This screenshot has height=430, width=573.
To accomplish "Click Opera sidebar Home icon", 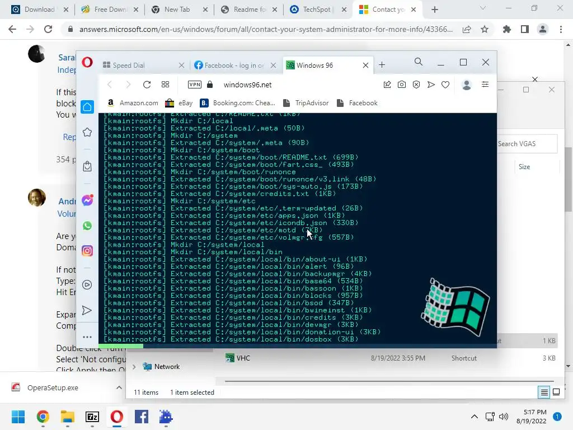I will (87, 107).
